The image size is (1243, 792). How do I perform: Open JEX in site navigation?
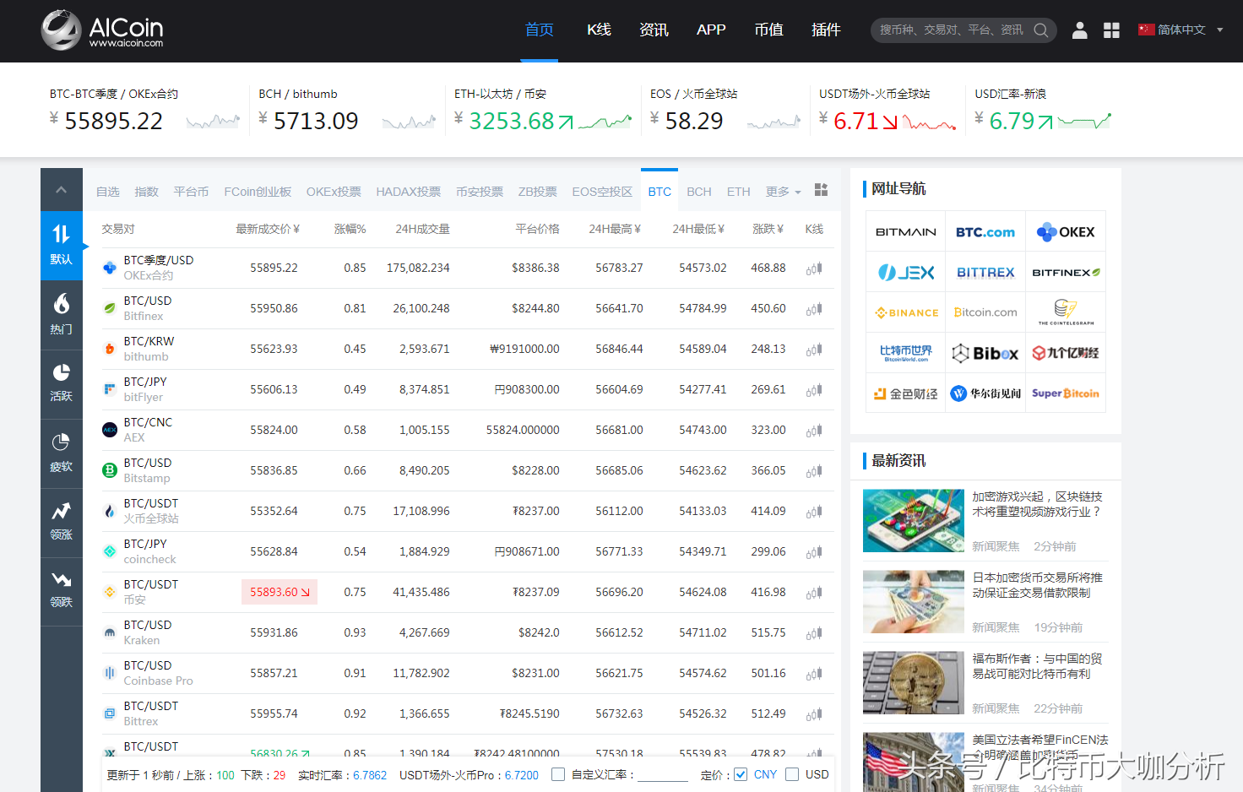(x=905, y=272)
